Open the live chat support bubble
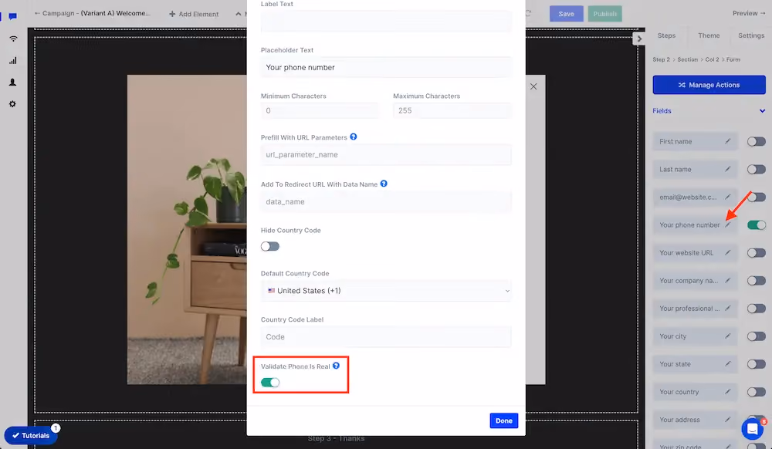This screenshot has height=449, width=772. [x=752, y=428]
